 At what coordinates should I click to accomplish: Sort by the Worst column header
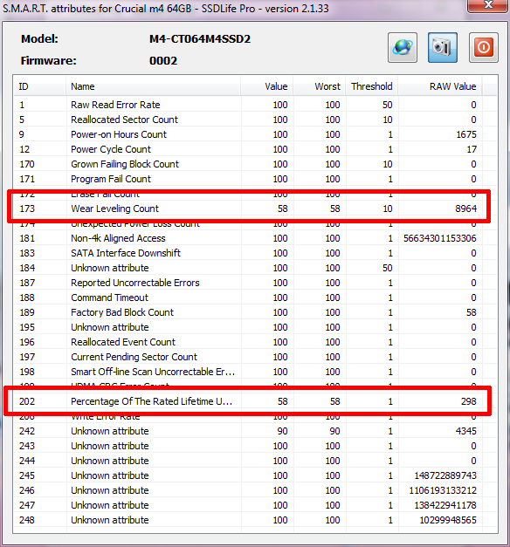pyautogui.click(x=320, y=86)
